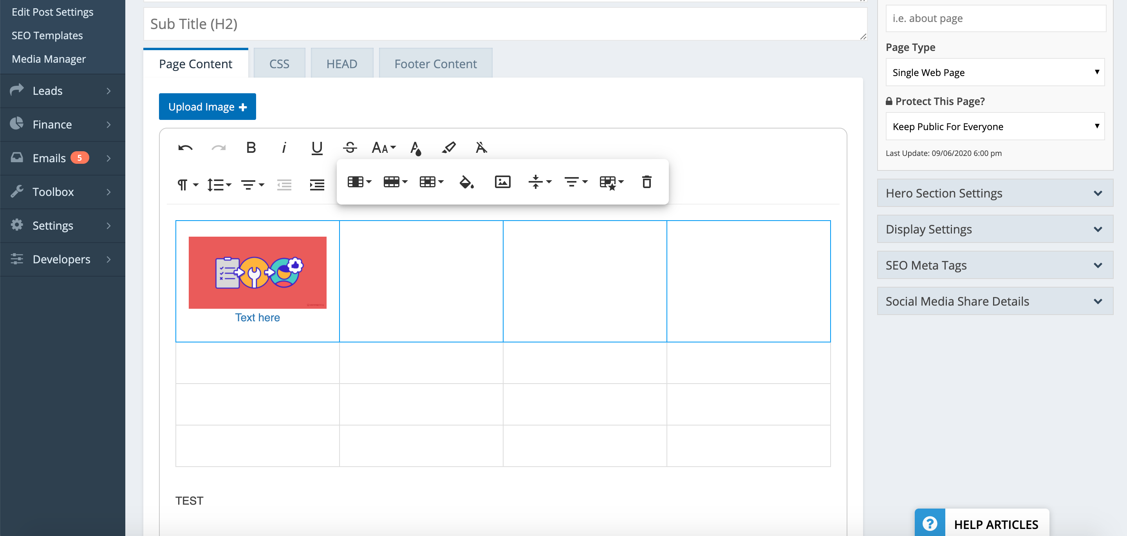Screen dimensions: 1127x536
Task: Open the Footer Content tab
Action: pos(435,63)
